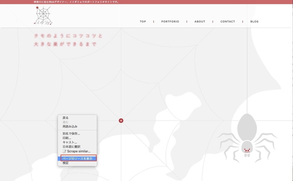Select 日本語に翻訳 menu entry
This screenshot has width=293, height=181.
(77, 147)
